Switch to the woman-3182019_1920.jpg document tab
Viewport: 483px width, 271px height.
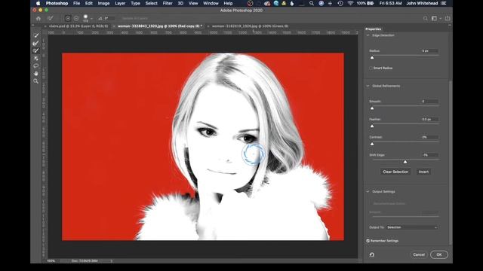tap(250, 26)
